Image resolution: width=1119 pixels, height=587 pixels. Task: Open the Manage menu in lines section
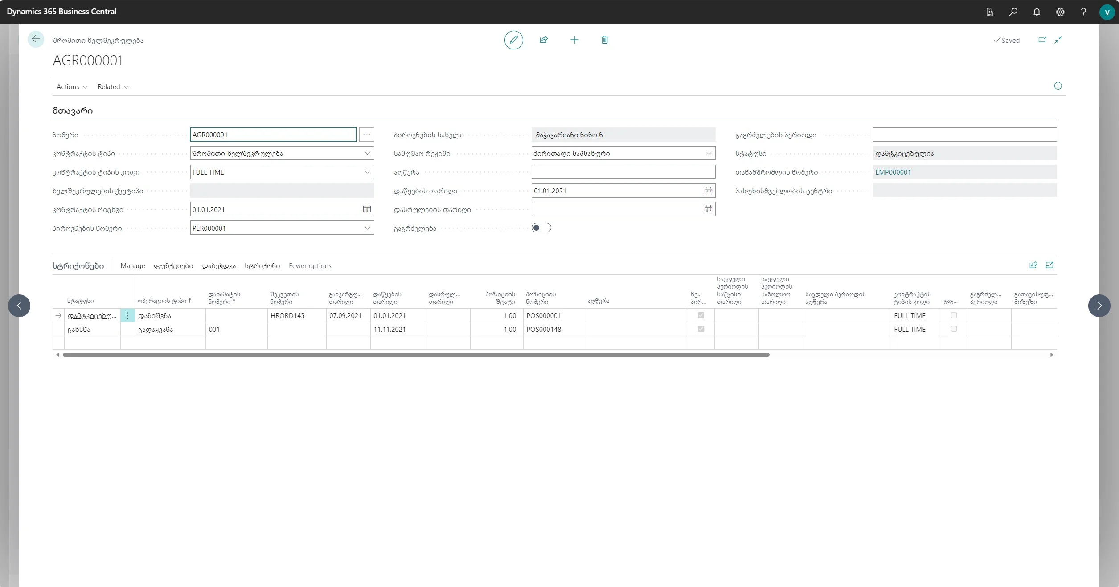132,266
